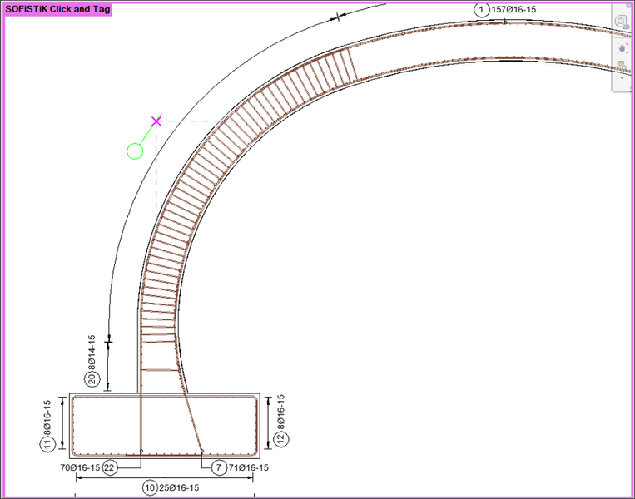Click the 25Ø16-15 dimension label
The height and width of the screenshot is (499, 635).
(179, 487)
